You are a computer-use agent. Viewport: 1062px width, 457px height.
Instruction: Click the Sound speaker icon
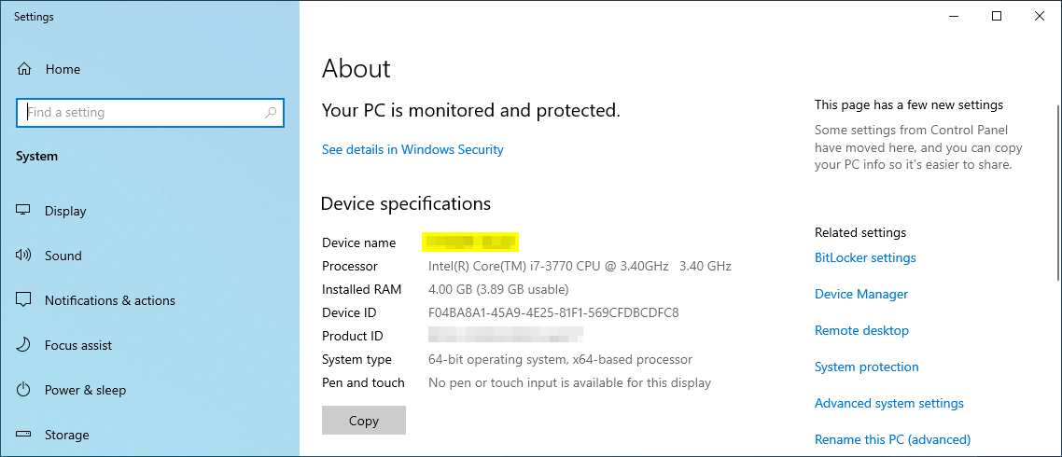coord(24,256)
